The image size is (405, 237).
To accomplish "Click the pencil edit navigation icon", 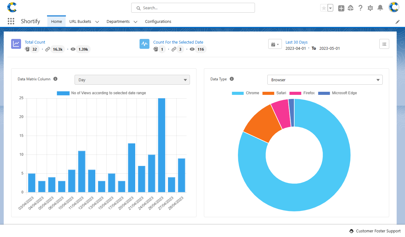I will coord(398,22).
